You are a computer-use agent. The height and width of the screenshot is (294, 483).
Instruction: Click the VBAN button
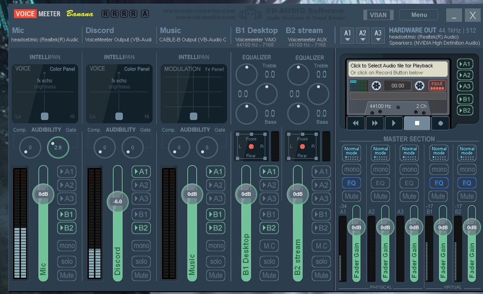click(378, 14)
